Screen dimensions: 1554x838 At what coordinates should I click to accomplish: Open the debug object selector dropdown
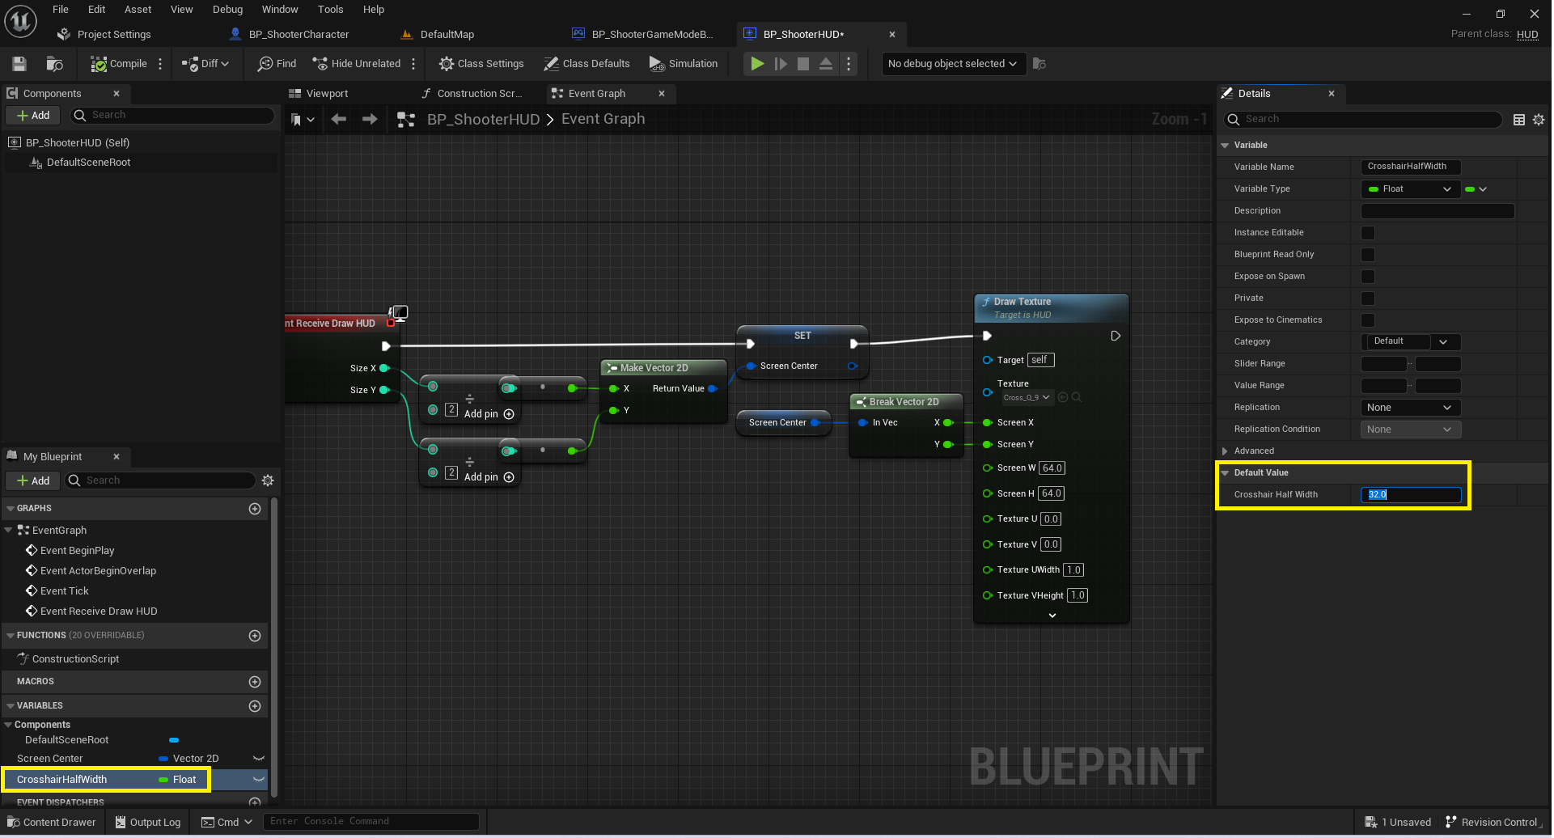[x=953, y=64]
